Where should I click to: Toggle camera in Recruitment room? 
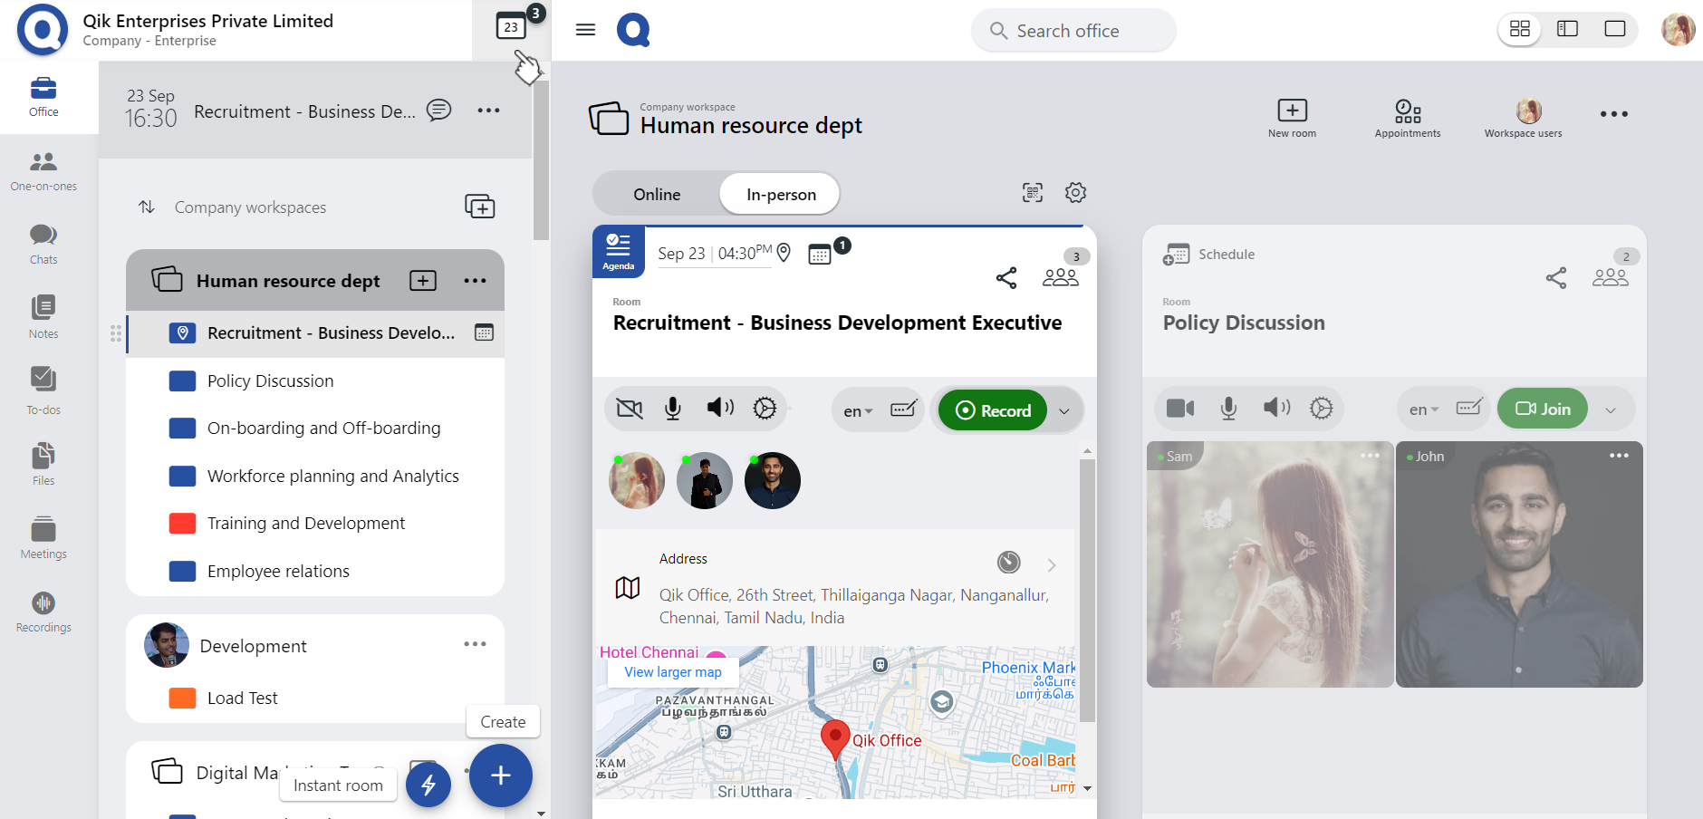pos(630,409)
